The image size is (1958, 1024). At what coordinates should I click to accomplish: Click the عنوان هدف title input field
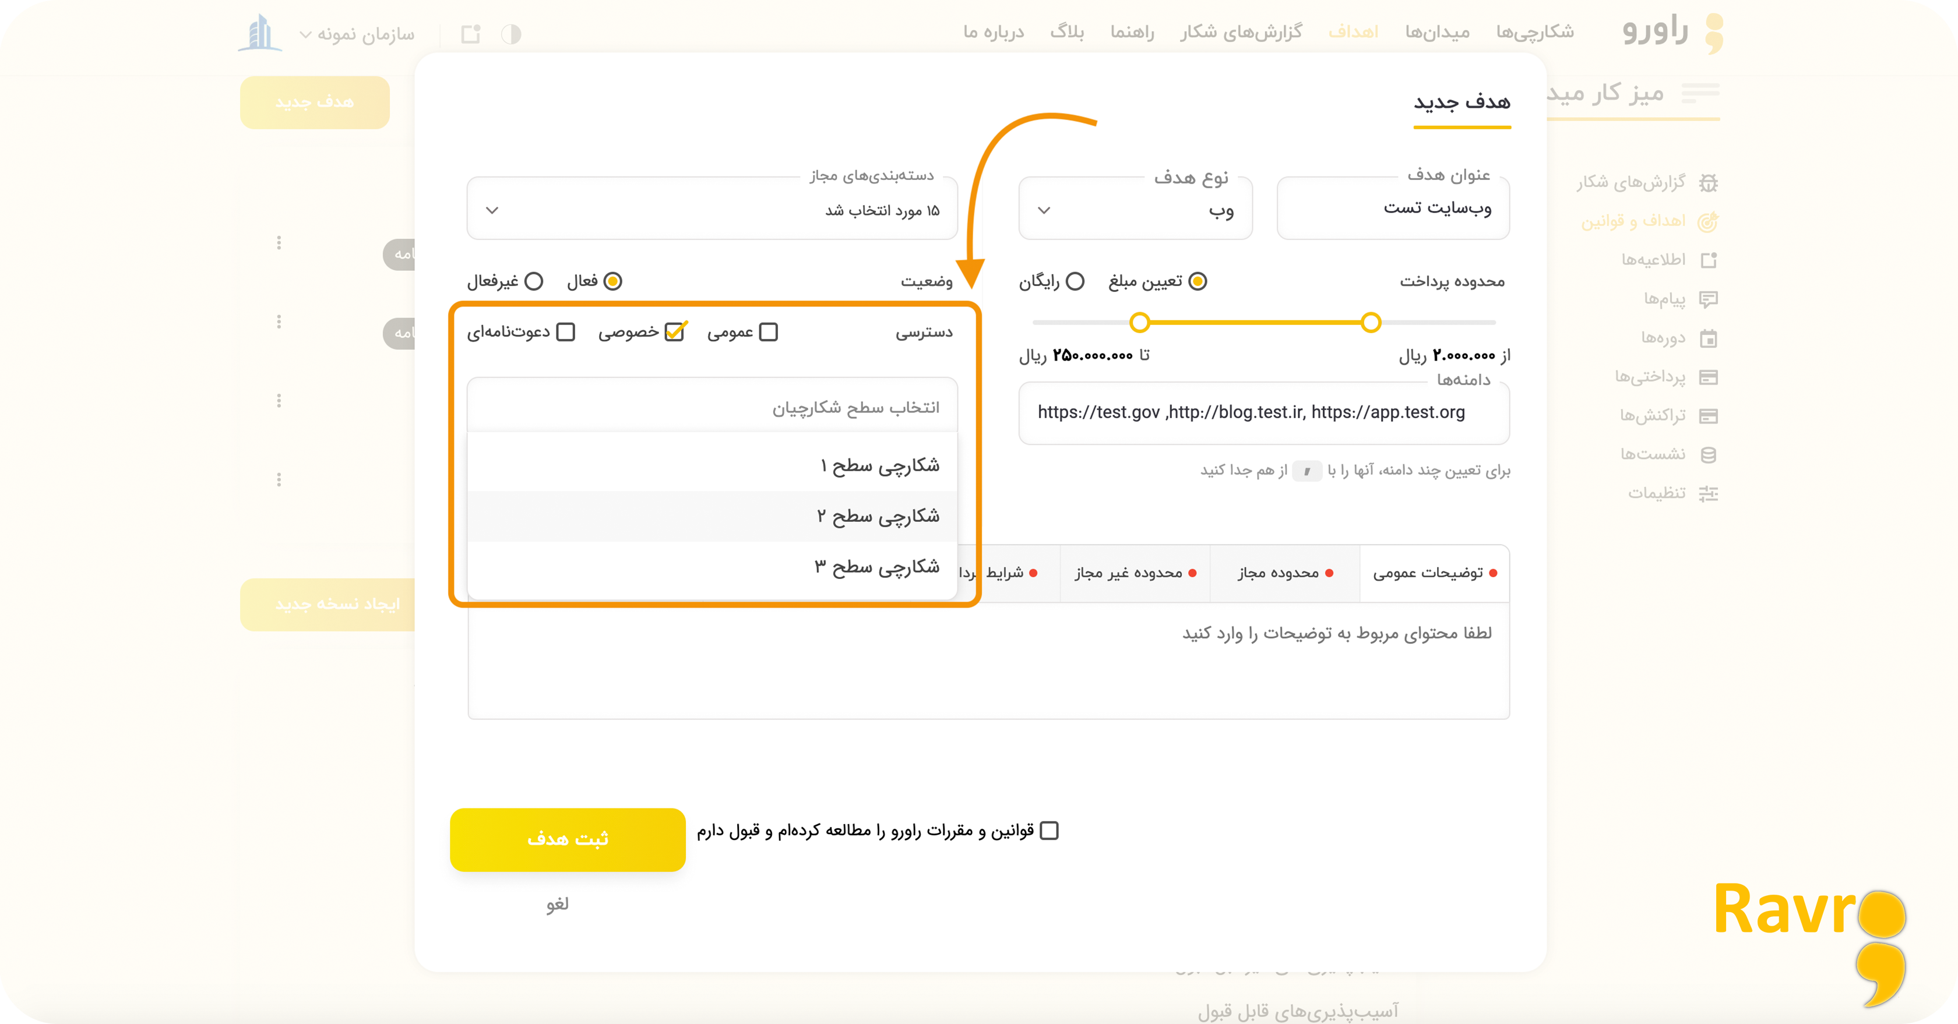[1393, 209]
